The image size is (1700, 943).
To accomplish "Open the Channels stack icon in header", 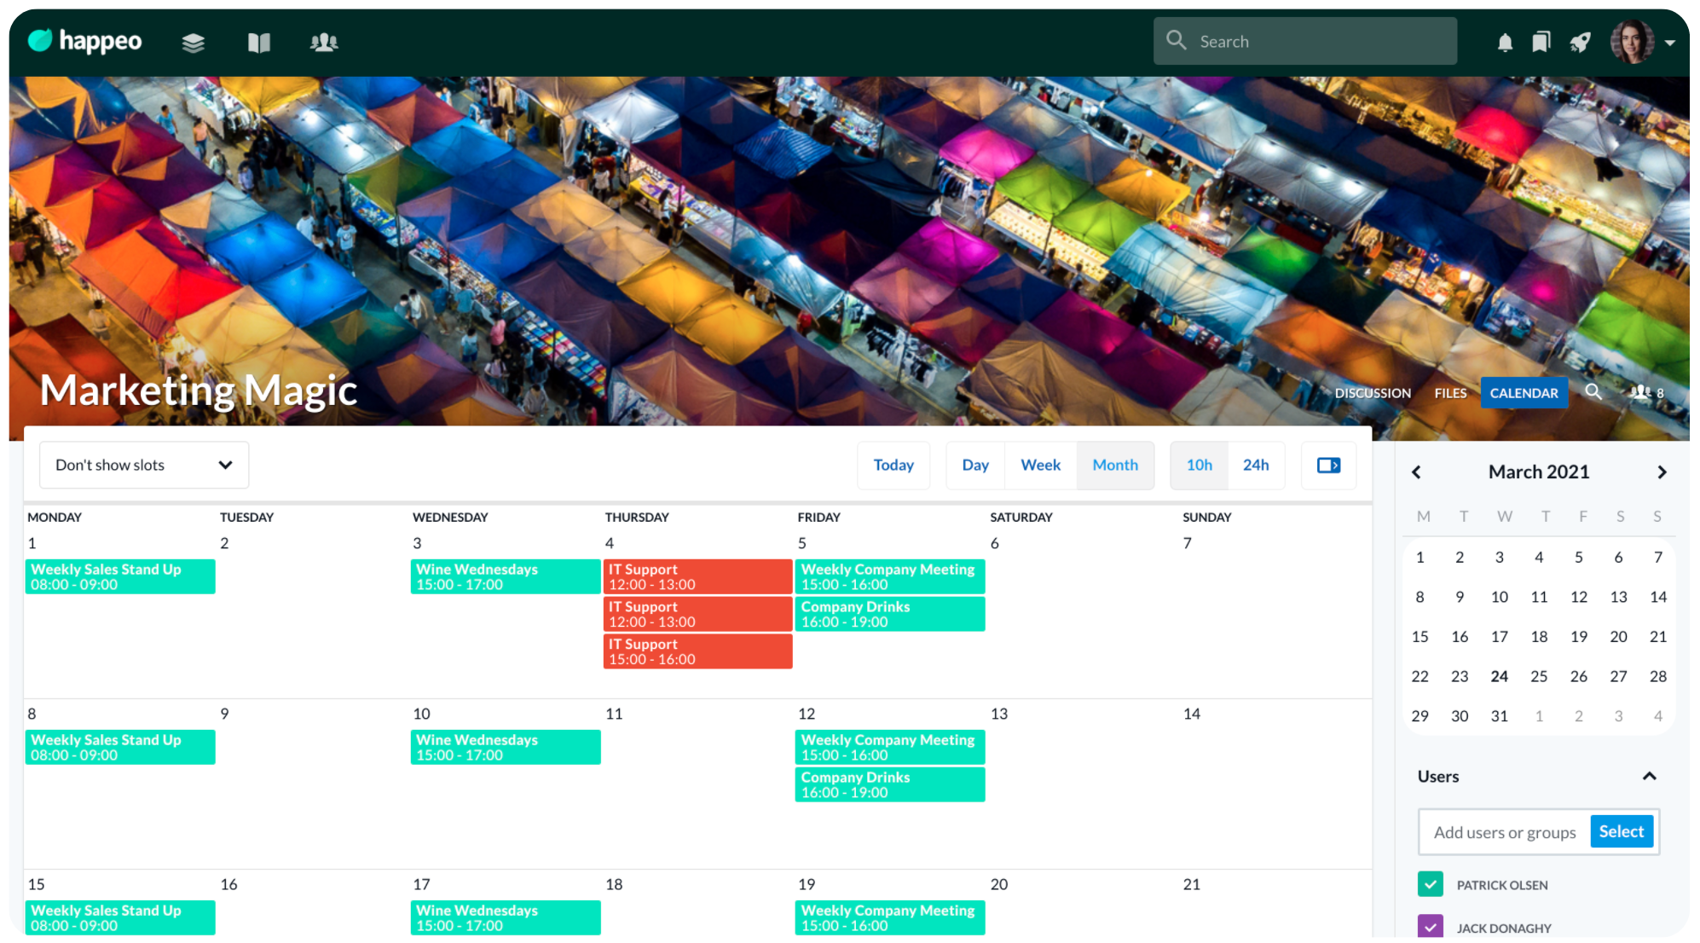I will point(194,42).
